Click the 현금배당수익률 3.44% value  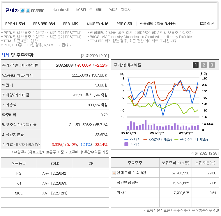point(170,24)
